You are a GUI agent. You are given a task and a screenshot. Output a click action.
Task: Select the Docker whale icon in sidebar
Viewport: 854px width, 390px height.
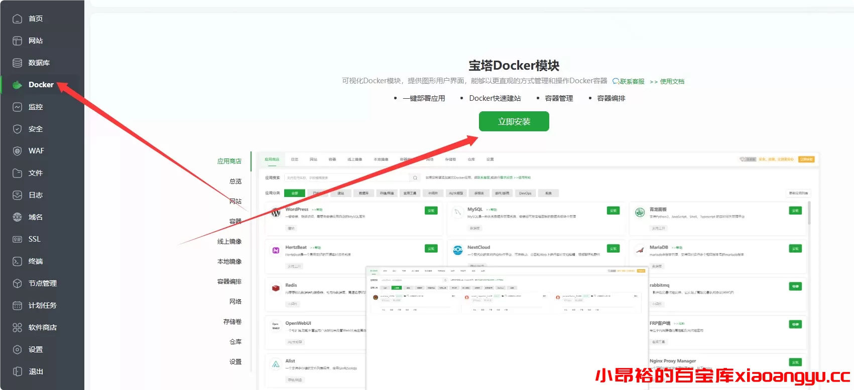(17, 85)
